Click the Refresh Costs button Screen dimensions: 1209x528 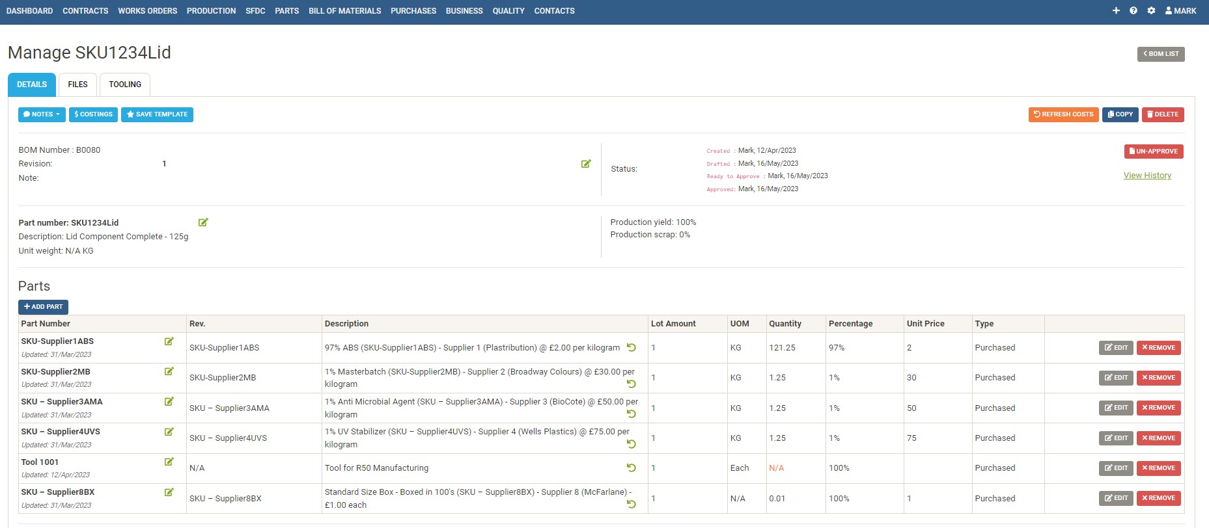click(1063, 114)
